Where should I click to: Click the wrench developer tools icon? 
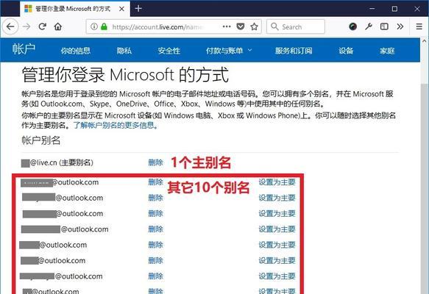click(x=369, y=26)
